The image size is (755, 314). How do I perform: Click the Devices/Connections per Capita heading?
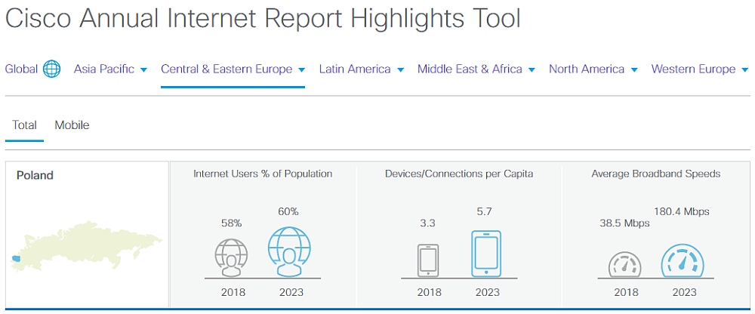pyautogui.click(x=459, y=174)
